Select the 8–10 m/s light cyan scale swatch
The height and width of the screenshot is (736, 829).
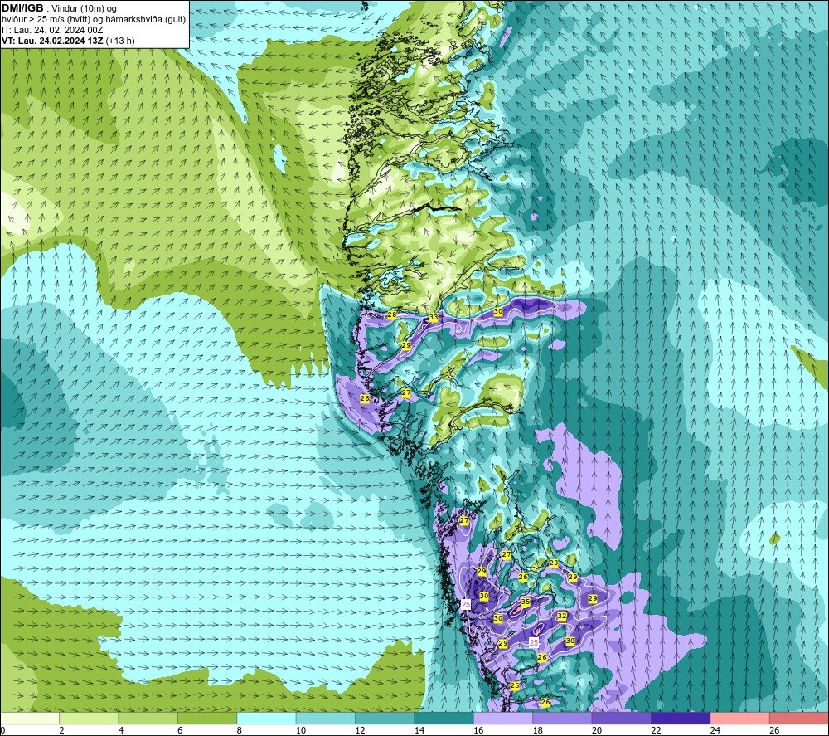[x=266, y=718]
